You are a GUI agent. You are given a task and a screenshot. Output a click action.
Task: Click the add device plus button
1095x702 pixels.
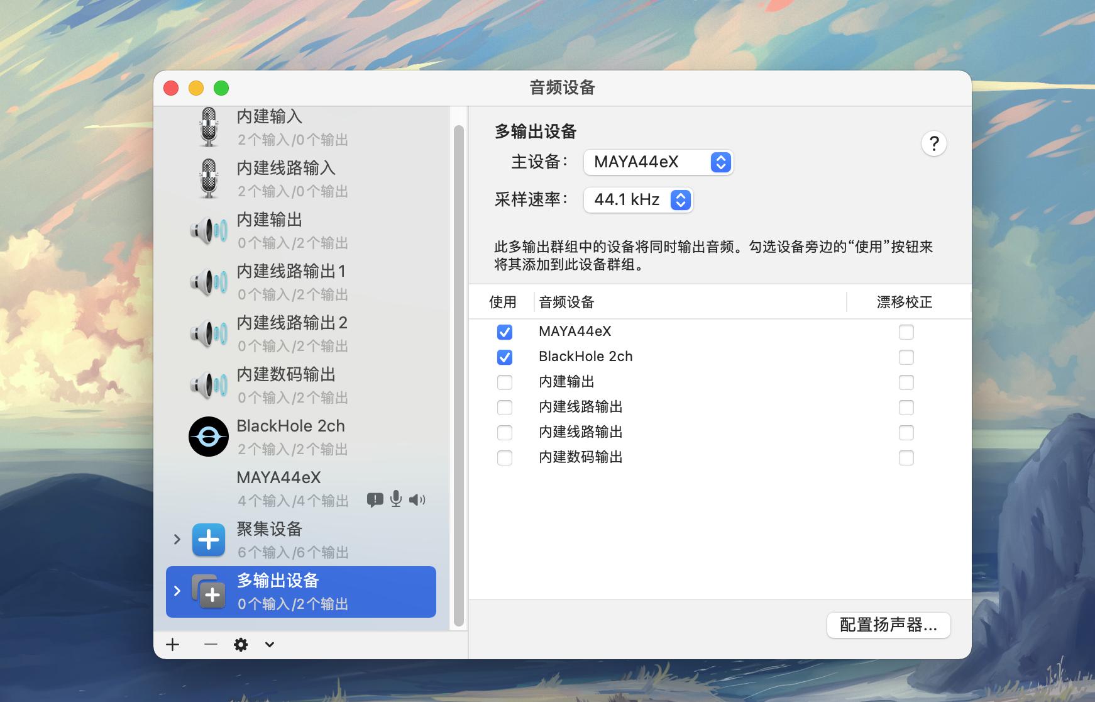(172, 644)
